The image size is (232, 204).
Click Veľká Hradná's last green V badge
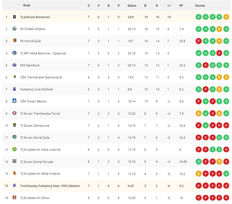(x=226, y=174)
